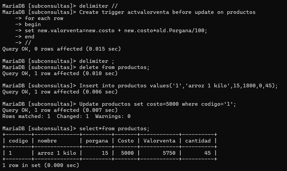The height and width of the screenshot is (171, 287).
Task: Click the 'Valorventa' column header
Action: click(x=159, y=141)
